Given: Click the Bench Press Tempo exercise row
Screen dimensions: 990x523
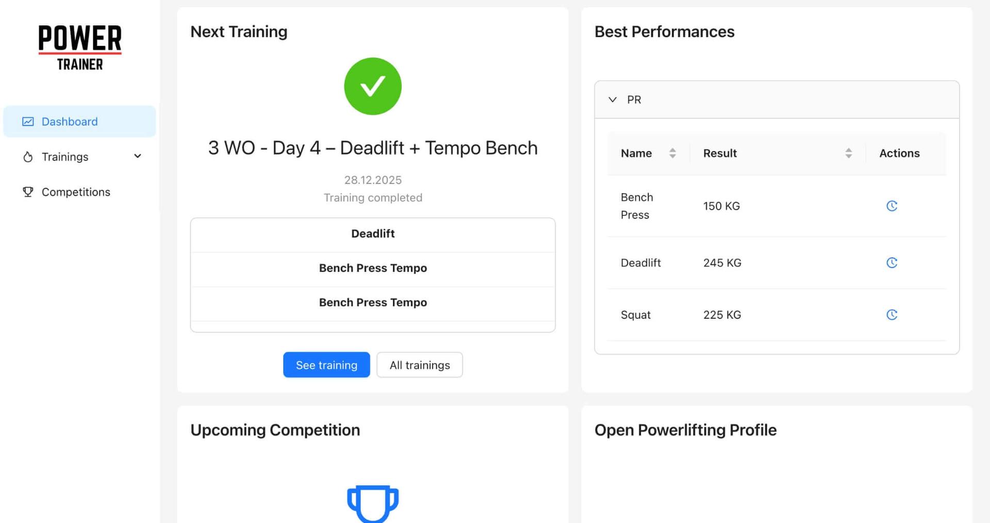Looking at the screenshot, I should pyautogui.click(x=373, y=268).
